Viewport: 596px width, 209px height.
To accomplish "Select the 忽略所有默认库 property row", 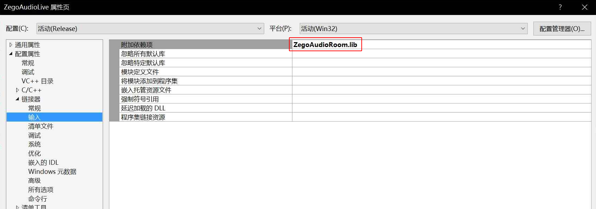I will point(350,54).
